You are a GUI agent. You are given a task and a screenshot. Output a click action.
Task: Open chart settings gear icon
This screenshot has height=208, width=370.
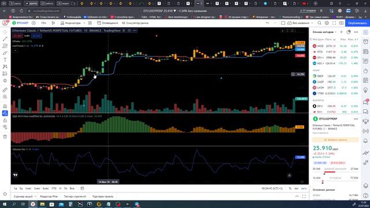click(327, 23)
